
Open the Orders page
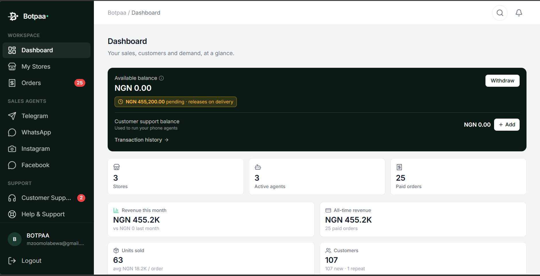47,83
